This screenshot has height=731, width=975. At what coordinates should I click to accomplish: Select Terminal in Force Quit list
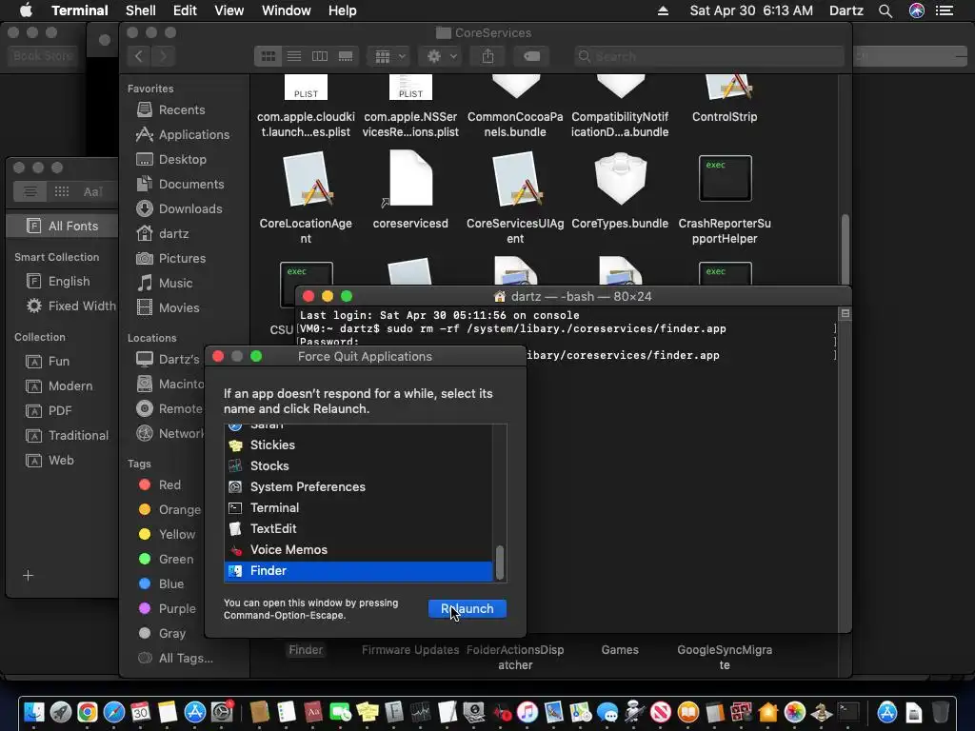358,508
